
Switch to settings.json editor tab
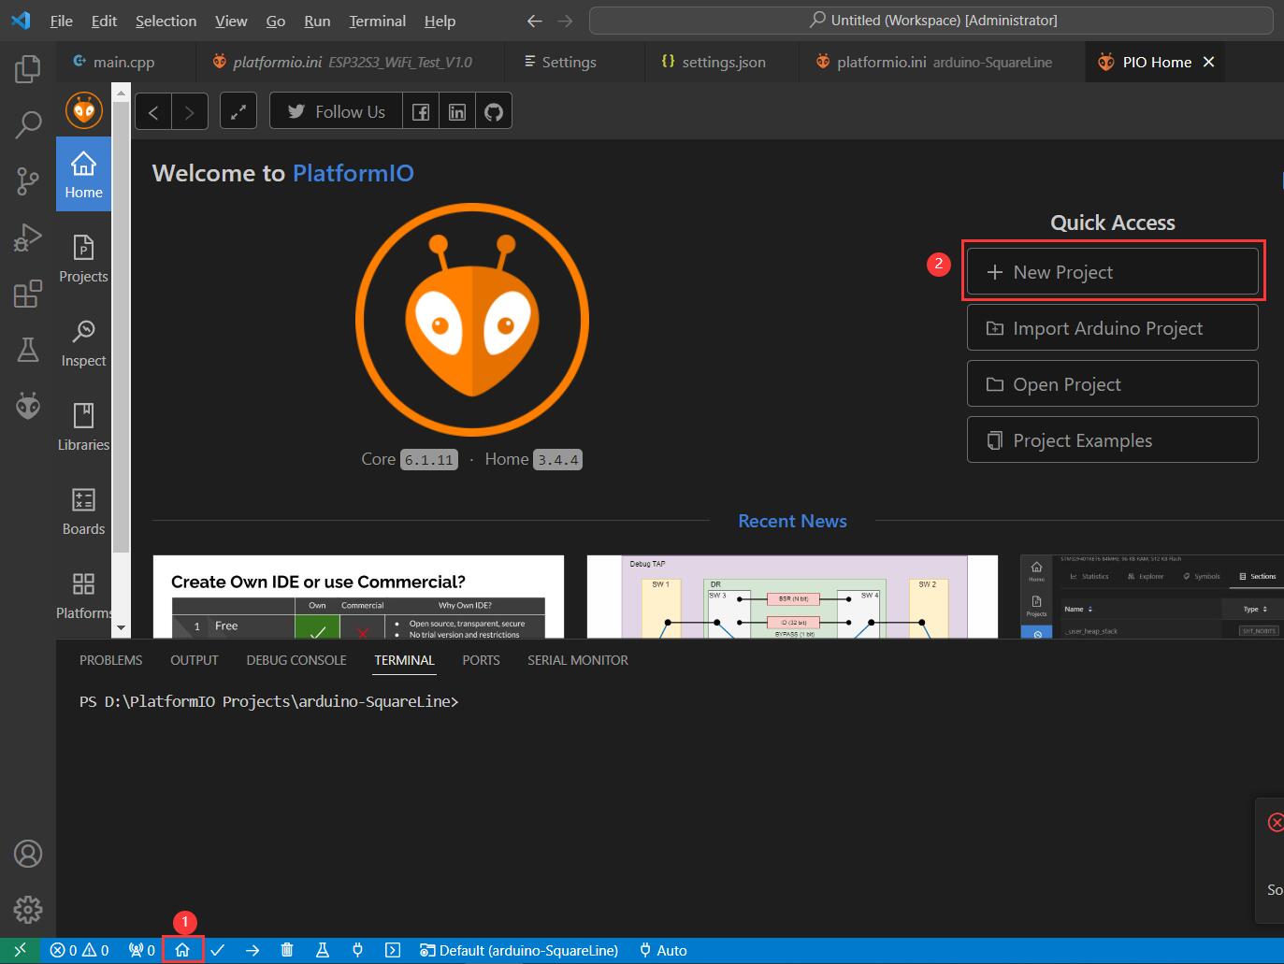click(723, 62)
